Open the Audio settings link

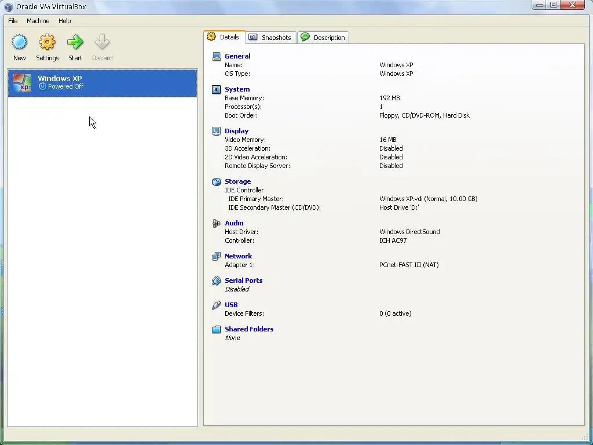[x=234, y=223]
